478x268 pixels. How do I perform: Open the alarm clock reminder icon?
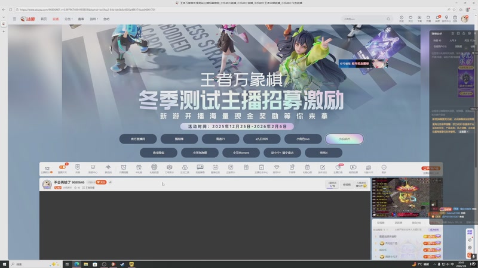pyautogui.click(x=124, y=167)
